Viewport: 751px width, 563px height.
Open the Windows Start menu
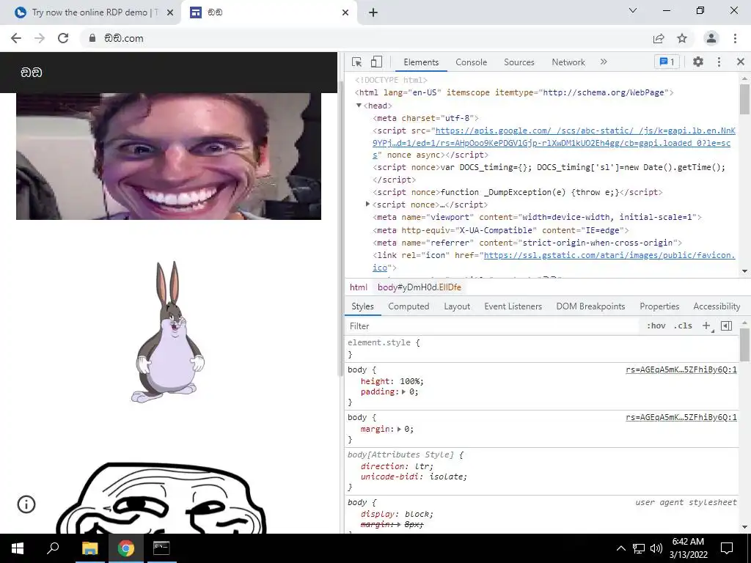[18, 548]
